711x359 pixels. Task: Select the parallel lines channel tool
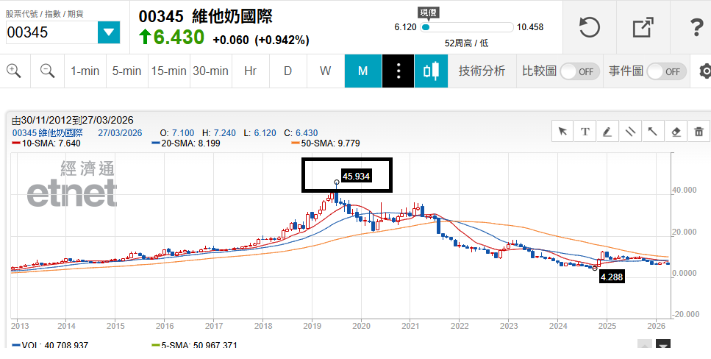(630, 132)
